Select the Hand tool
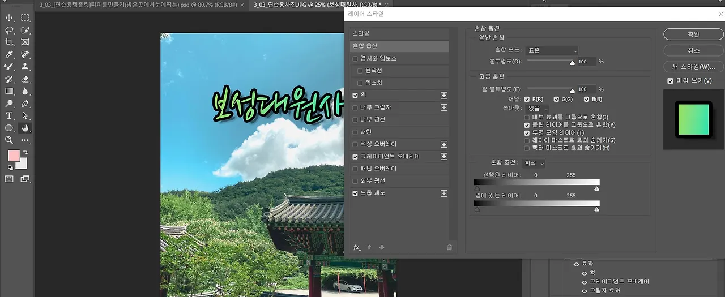The width and height of the screenshot is (725, 297). [25, 128]
